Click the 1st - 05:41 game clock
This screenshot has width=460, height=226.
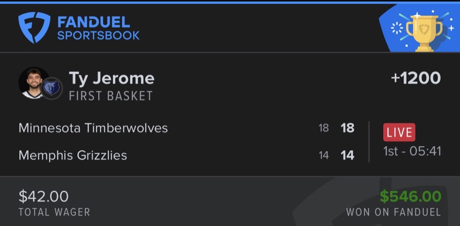pos(412,151)
